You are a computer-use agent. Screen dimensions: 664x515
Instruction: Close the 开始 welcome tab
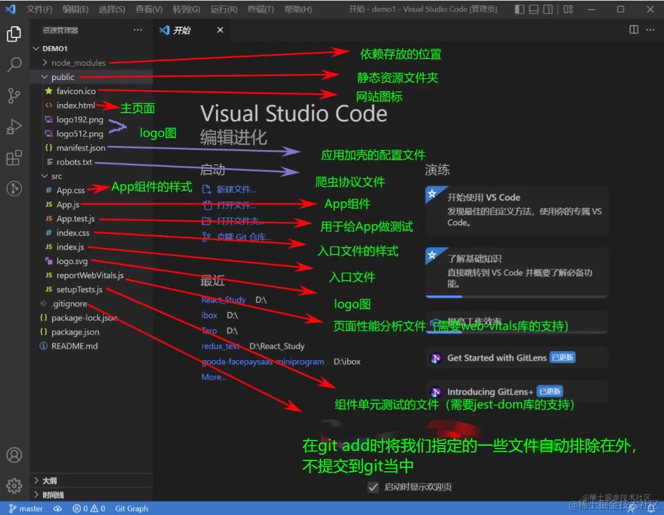220,30
